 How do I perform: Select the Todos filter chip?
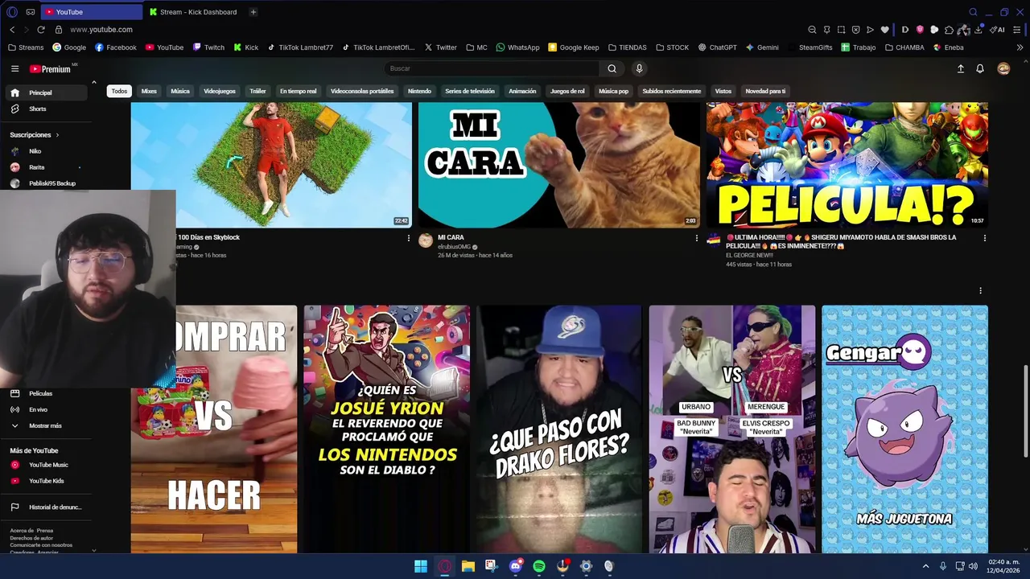tap(119, 91)
